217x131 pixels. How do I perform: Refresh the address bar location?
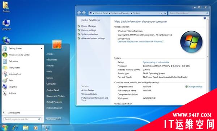click(x=165, y=13)
